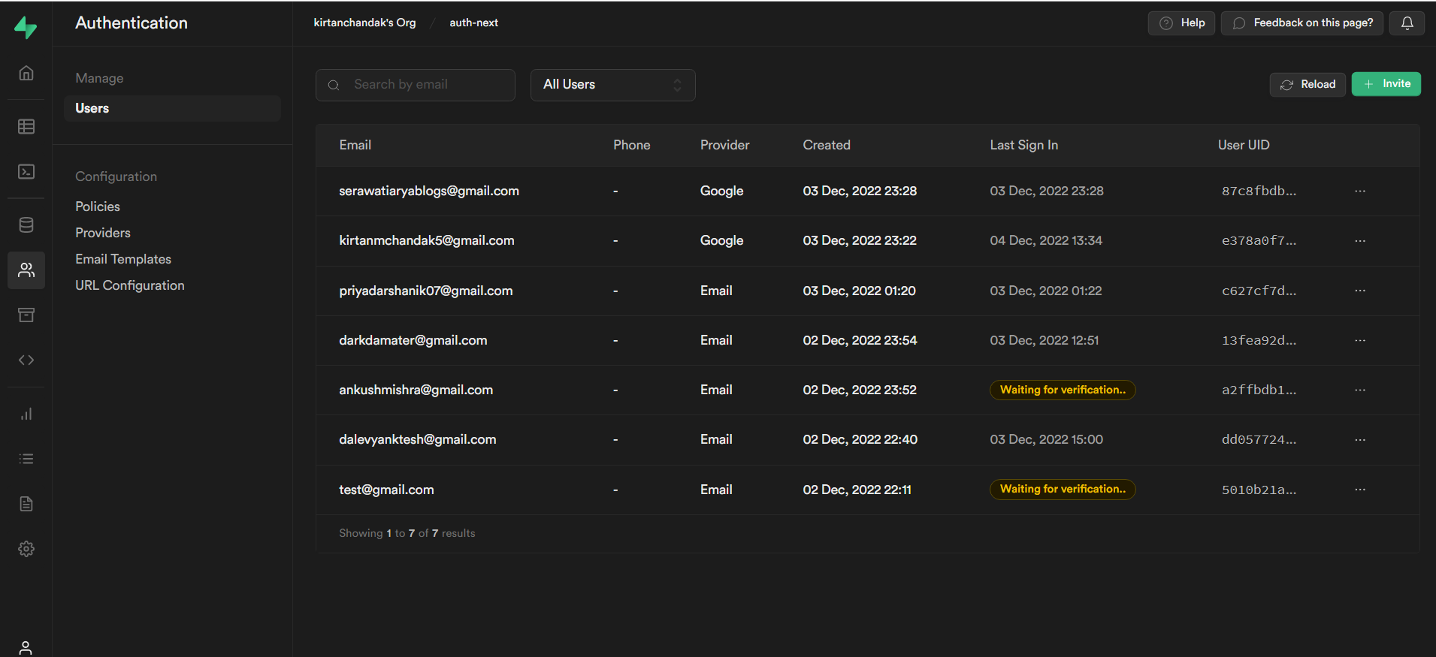
Task: Open row menu for darkdamater@gmail.com
Action: coord(1360,340)
